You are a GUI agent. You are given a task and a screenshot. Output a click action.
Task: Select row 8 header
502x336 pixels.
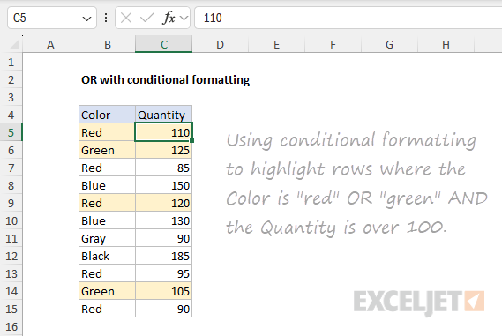(x=11, y=185)
